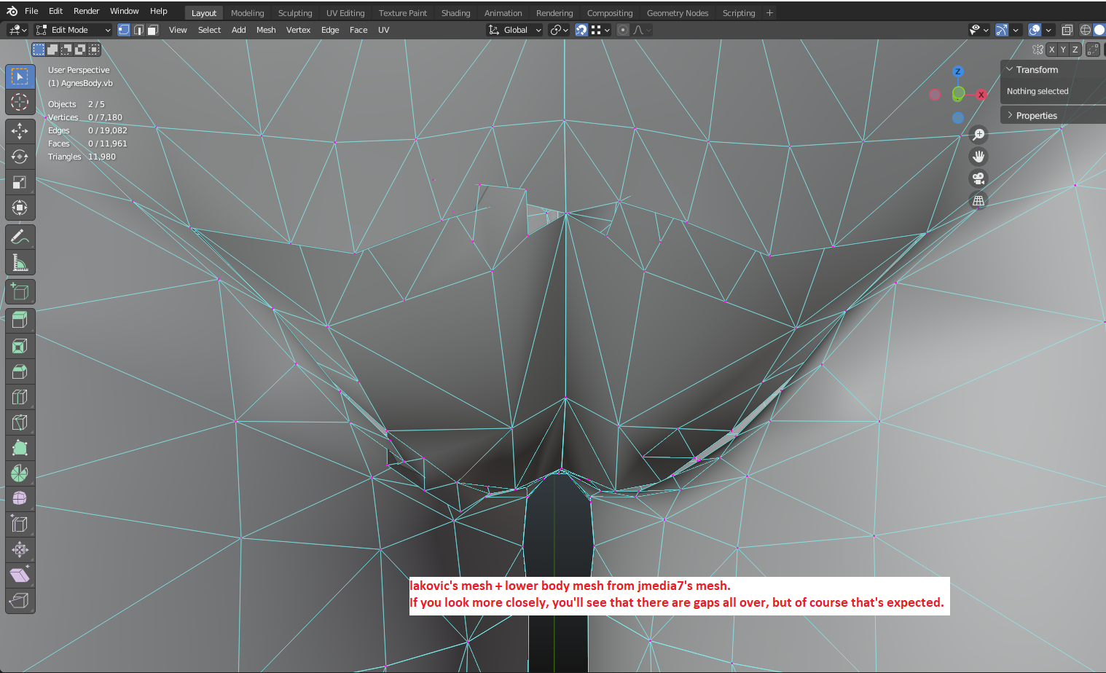Select the Move tool

click(x=20, y=131)
